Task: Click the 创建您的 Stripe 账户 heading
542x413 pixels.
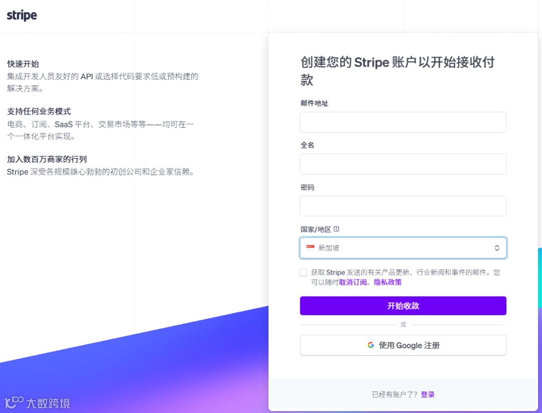Action: [397, 71]
